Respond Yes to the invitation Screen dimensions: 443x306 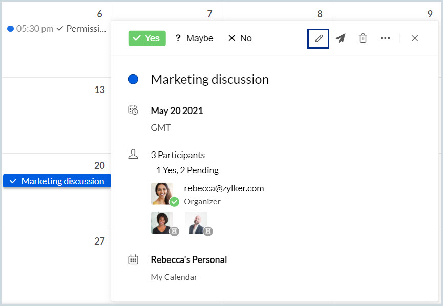point(147,38)
